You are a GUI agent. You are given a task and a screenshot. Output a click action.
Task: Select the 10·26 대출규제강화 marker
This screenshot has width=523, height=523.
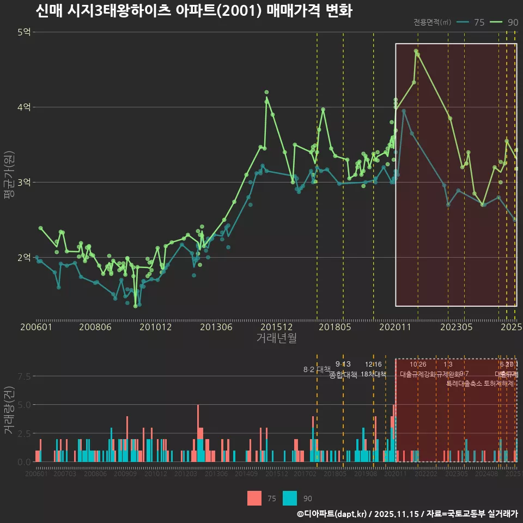[x=417, y=369]
